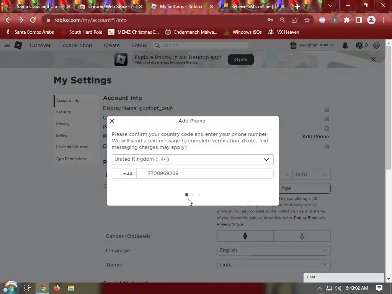Viewport: 392px width, 294px height.
Task: Click the phone number input field
Action: pos(205,173)
